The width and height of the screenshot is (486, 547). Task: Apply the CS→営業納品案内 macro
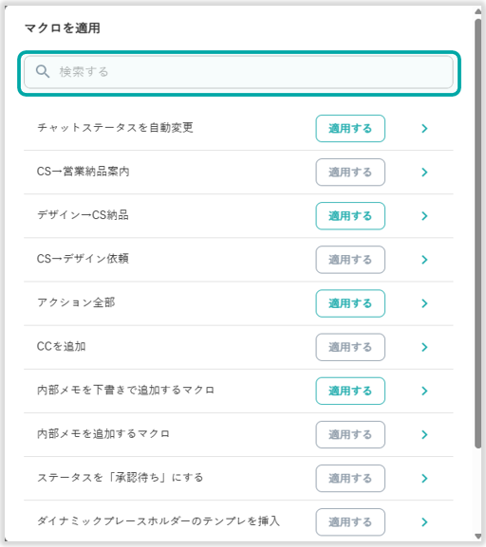tap(350, 172)
